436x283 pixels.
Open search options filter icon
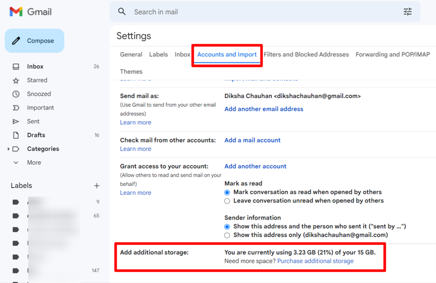[407, 12]
